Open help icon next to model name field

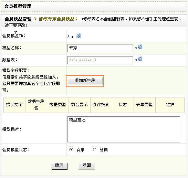pos(140,47)
